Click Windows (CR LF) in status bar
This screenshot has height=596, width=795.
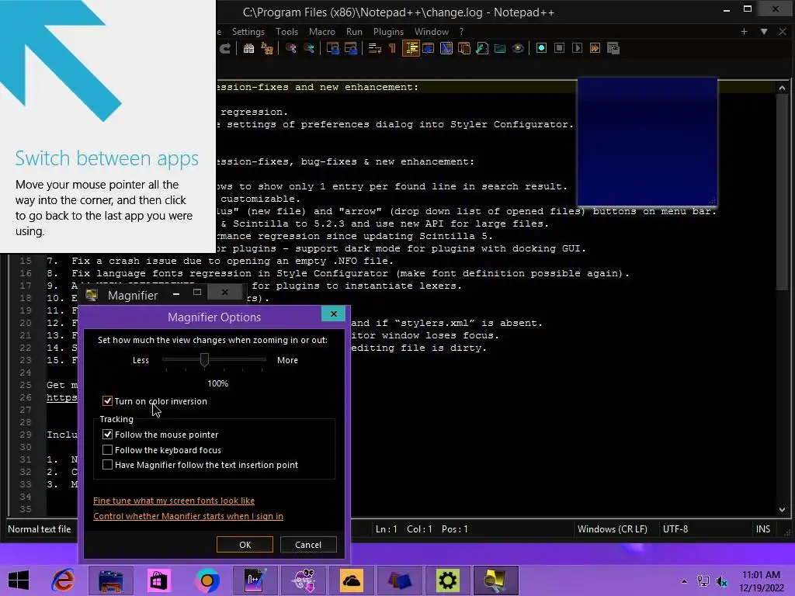613,529
